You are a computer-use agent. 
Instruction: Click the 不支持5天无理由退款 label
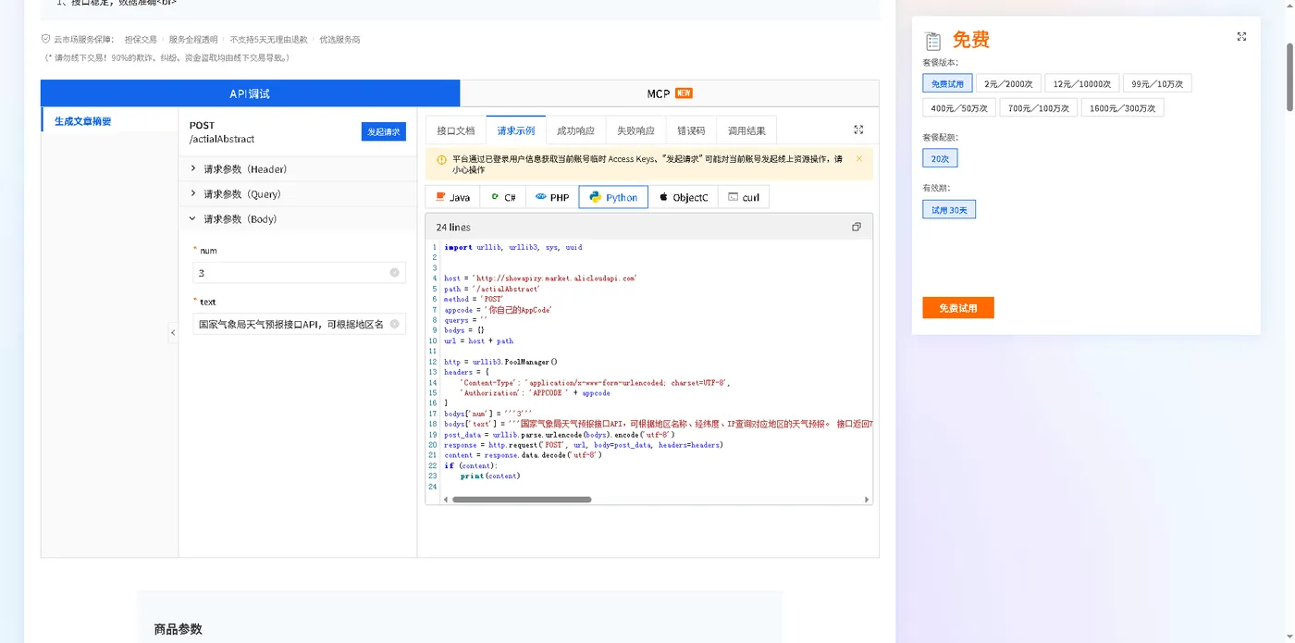click(269, 39)
